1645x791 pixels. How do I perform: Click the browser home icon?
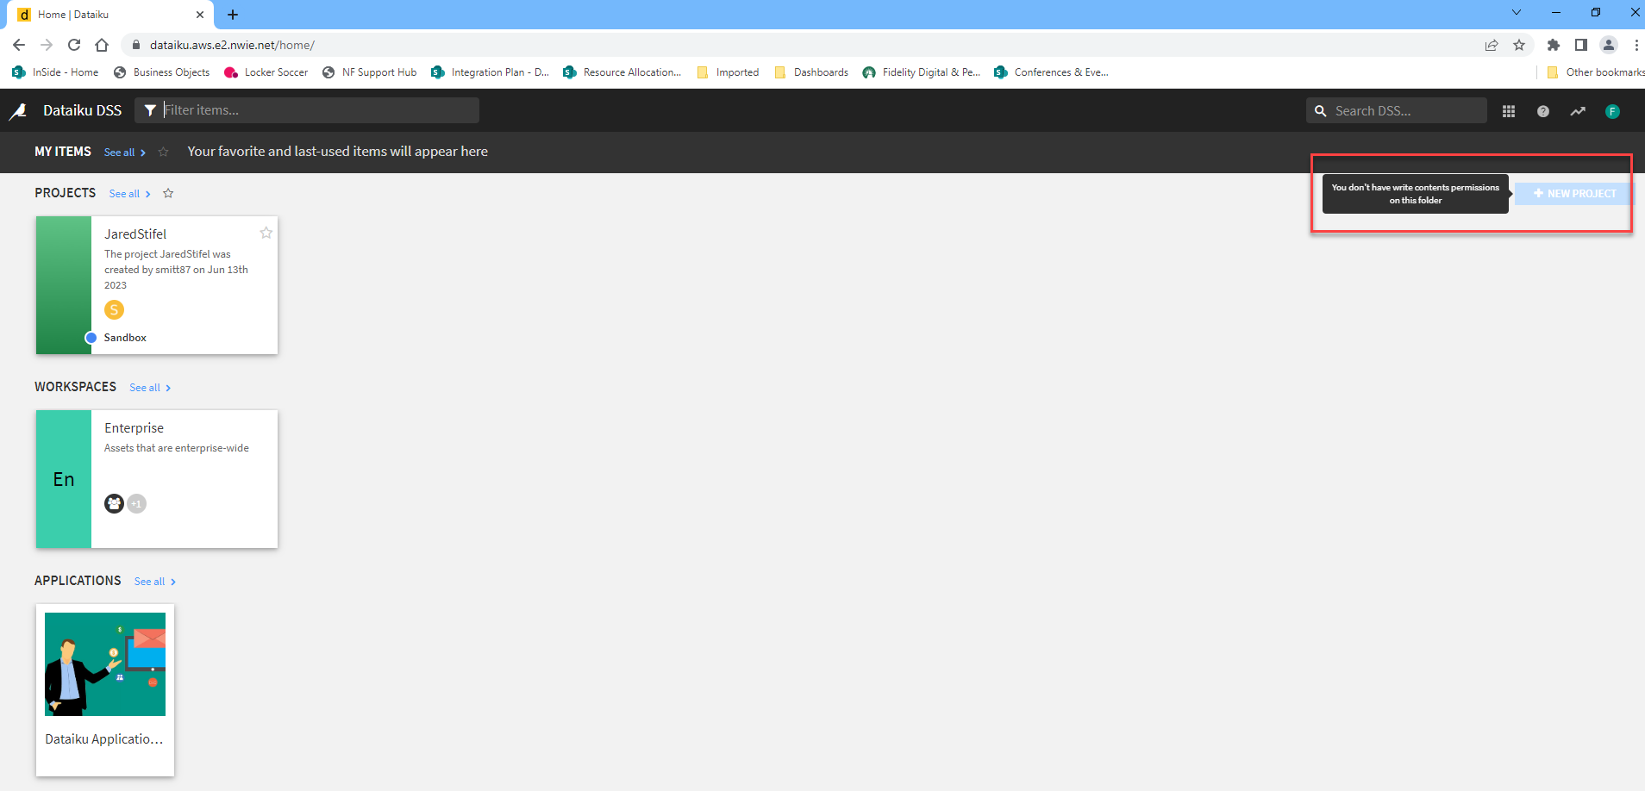pos(102,45)
